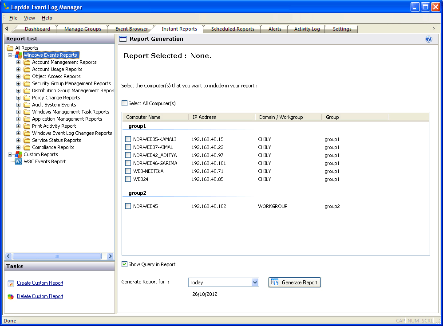Click the Account Management Reports folder icon

click(x=27, y=62)
